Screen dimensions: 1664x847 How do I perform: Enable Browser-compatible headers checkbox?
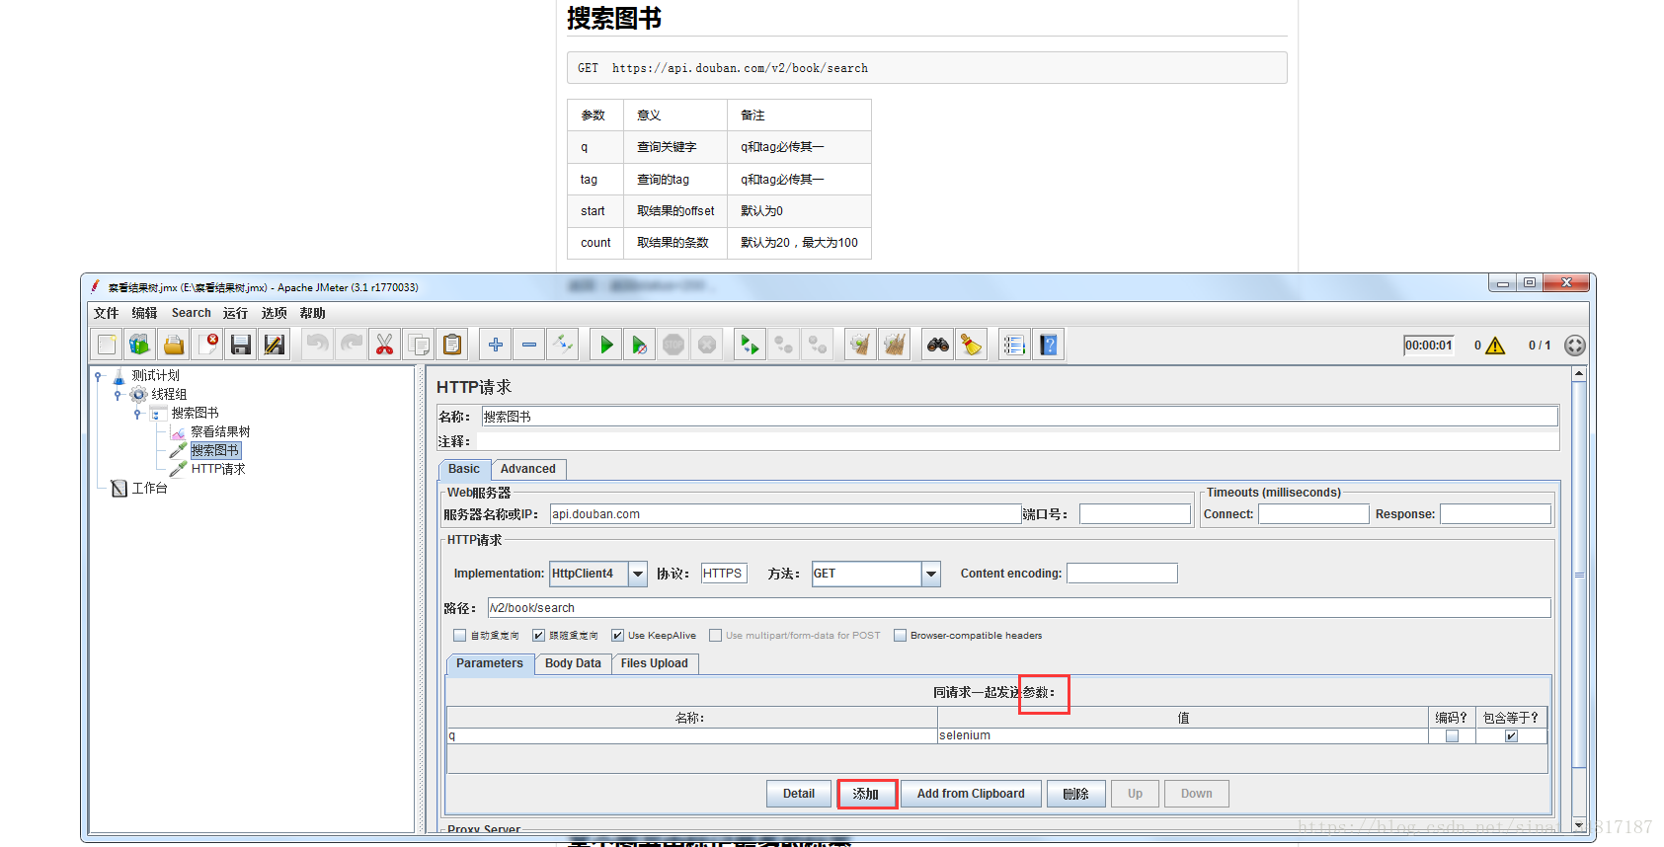pyautogui.click(x=900, y=636)
